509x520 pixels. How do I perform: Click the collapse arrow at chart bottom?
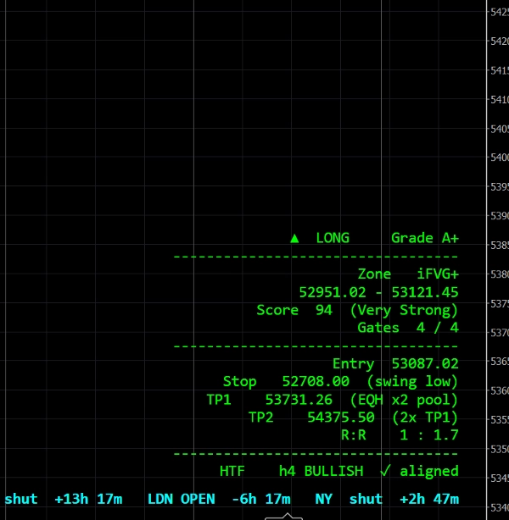pos(283,517)
